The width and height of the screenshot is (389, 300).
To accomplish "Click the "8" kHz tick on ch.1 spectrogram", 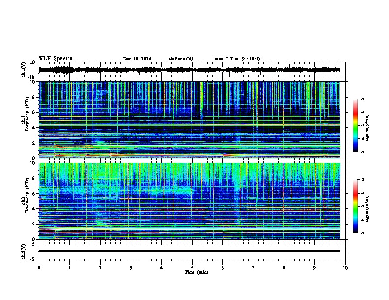I will coord(34,97).
